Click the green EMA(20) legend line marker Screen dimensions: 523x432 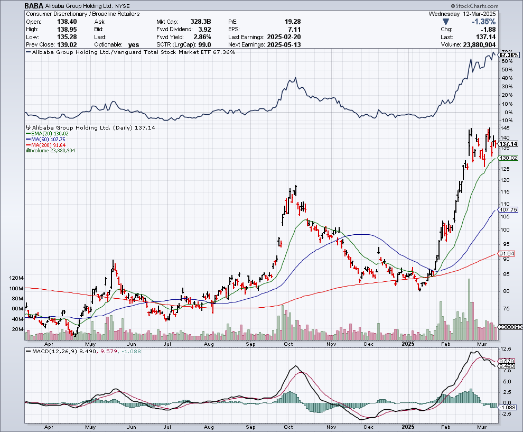[x=28, y=134]
